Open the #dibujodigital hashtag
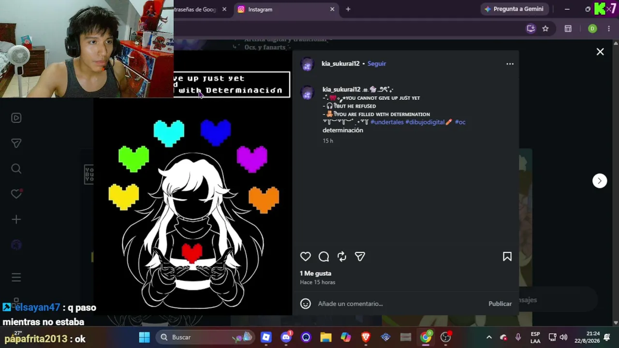 coord(425,122)
